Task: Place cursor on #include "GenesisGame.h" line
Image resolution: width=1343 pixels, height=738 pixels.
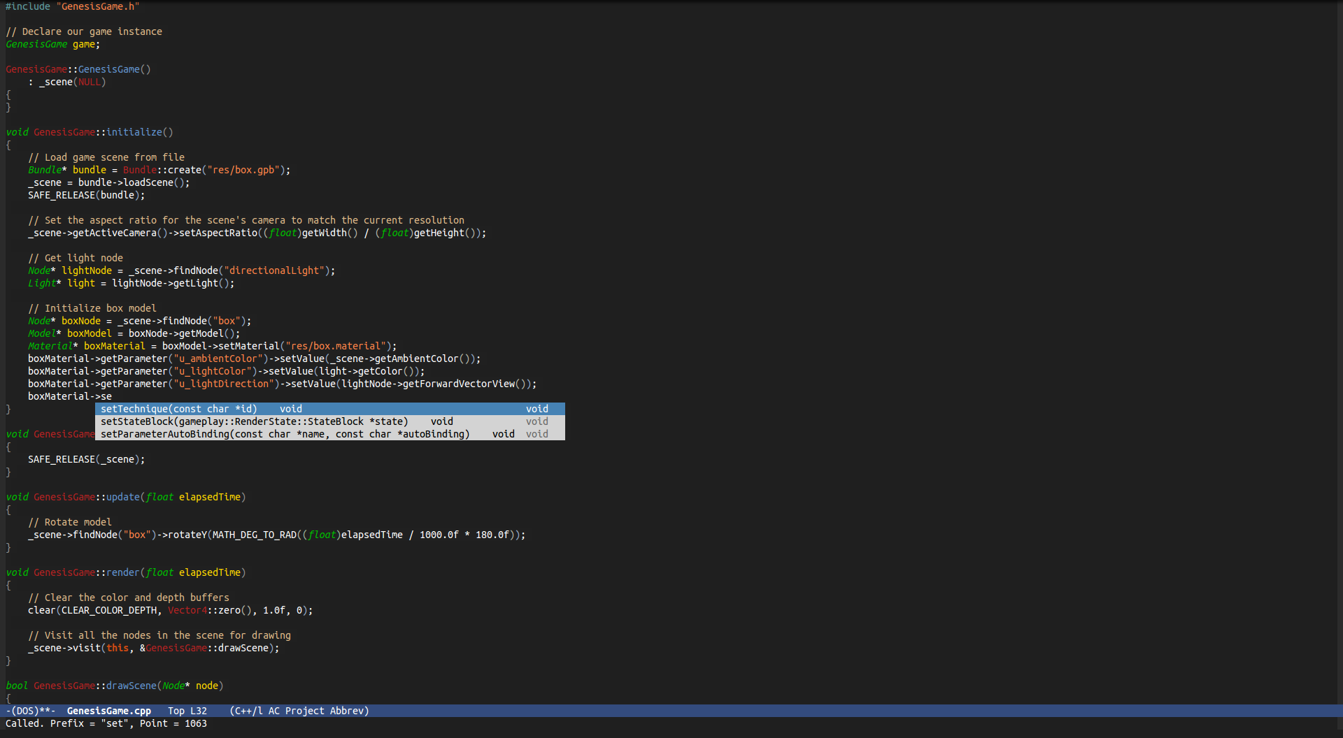Action: pyautogui.click(x=73, y=6)
